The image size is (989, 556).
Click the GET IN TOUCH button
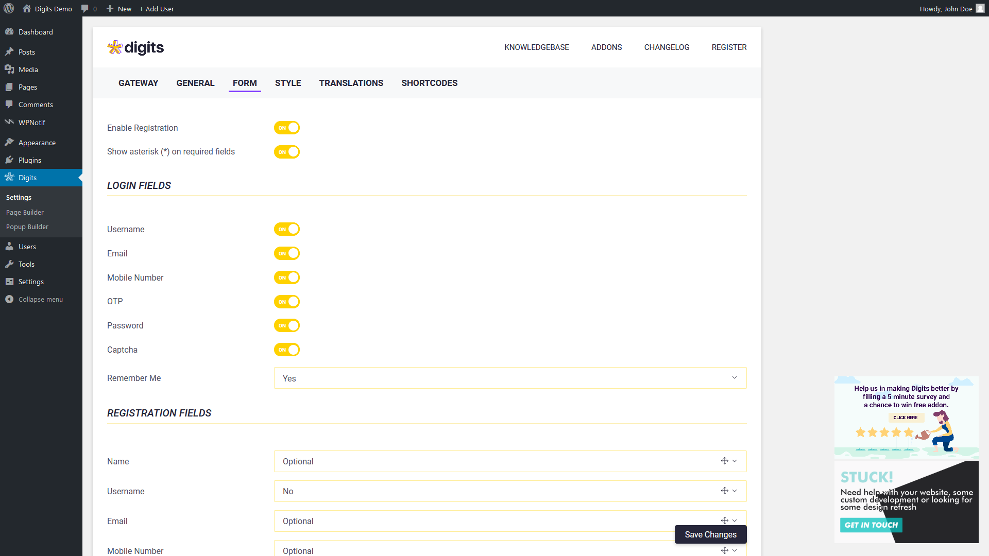[872, 525]
